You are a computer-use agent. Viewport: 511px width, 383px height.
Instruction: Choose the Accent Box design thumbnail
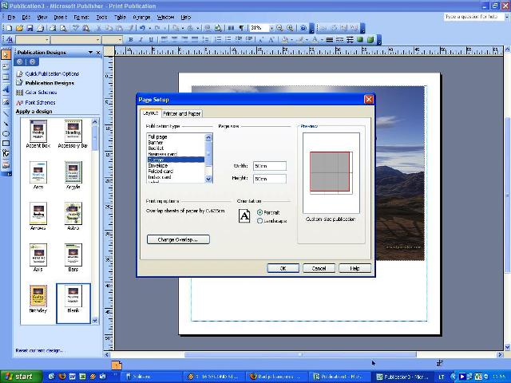tap(38, 130)
